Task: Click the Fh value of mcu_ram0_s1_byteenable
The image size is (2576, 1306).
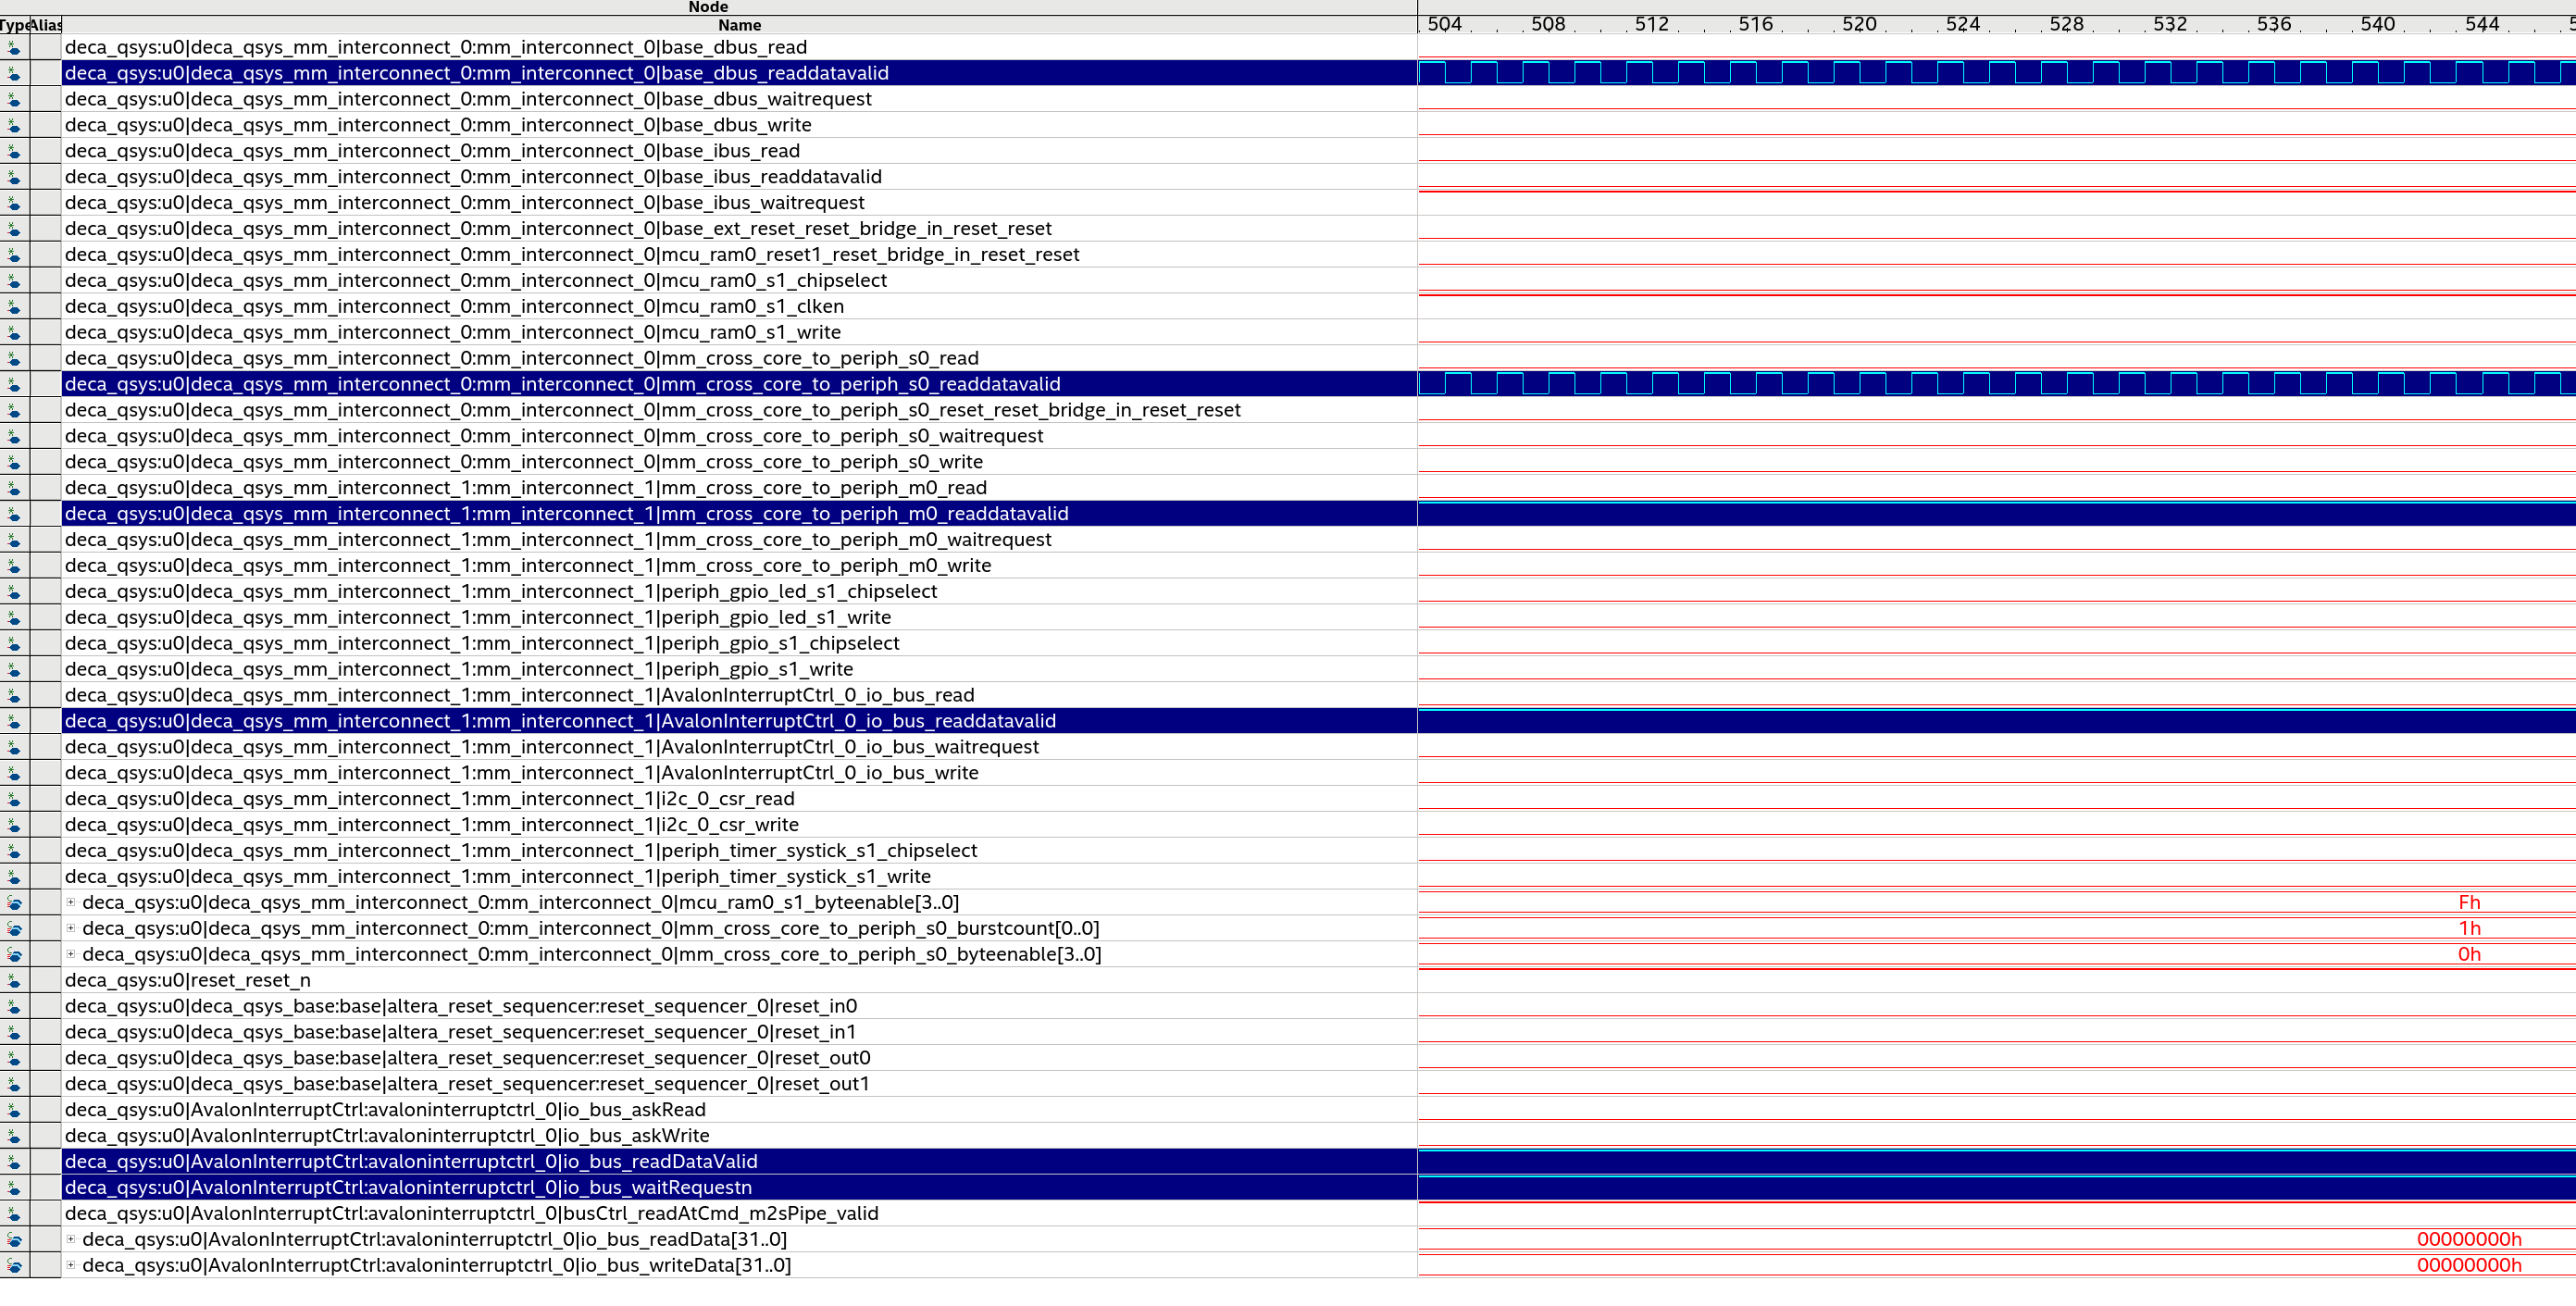Action: coord(2470,902)
